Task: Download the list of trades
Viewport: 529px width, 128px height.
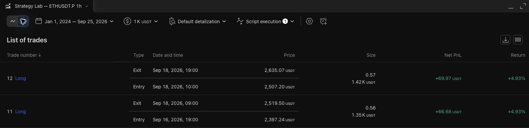Action: coord(505,40)
